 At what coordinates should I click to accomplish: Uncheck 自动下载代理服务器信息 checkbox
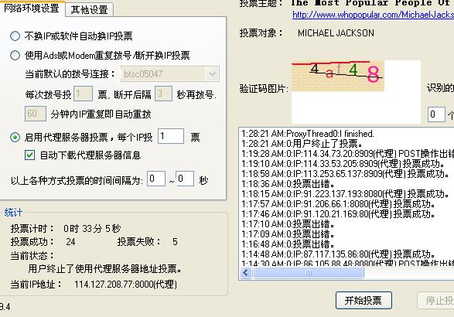click(x=29, y=155)
